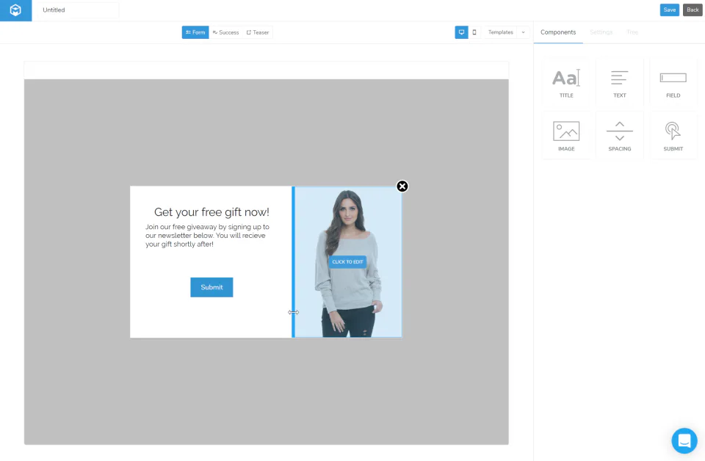The width and height of the screenshot is (705, 461).
Task: Click the 'Click to Edit' image button
Action: [x=347, y=261]
